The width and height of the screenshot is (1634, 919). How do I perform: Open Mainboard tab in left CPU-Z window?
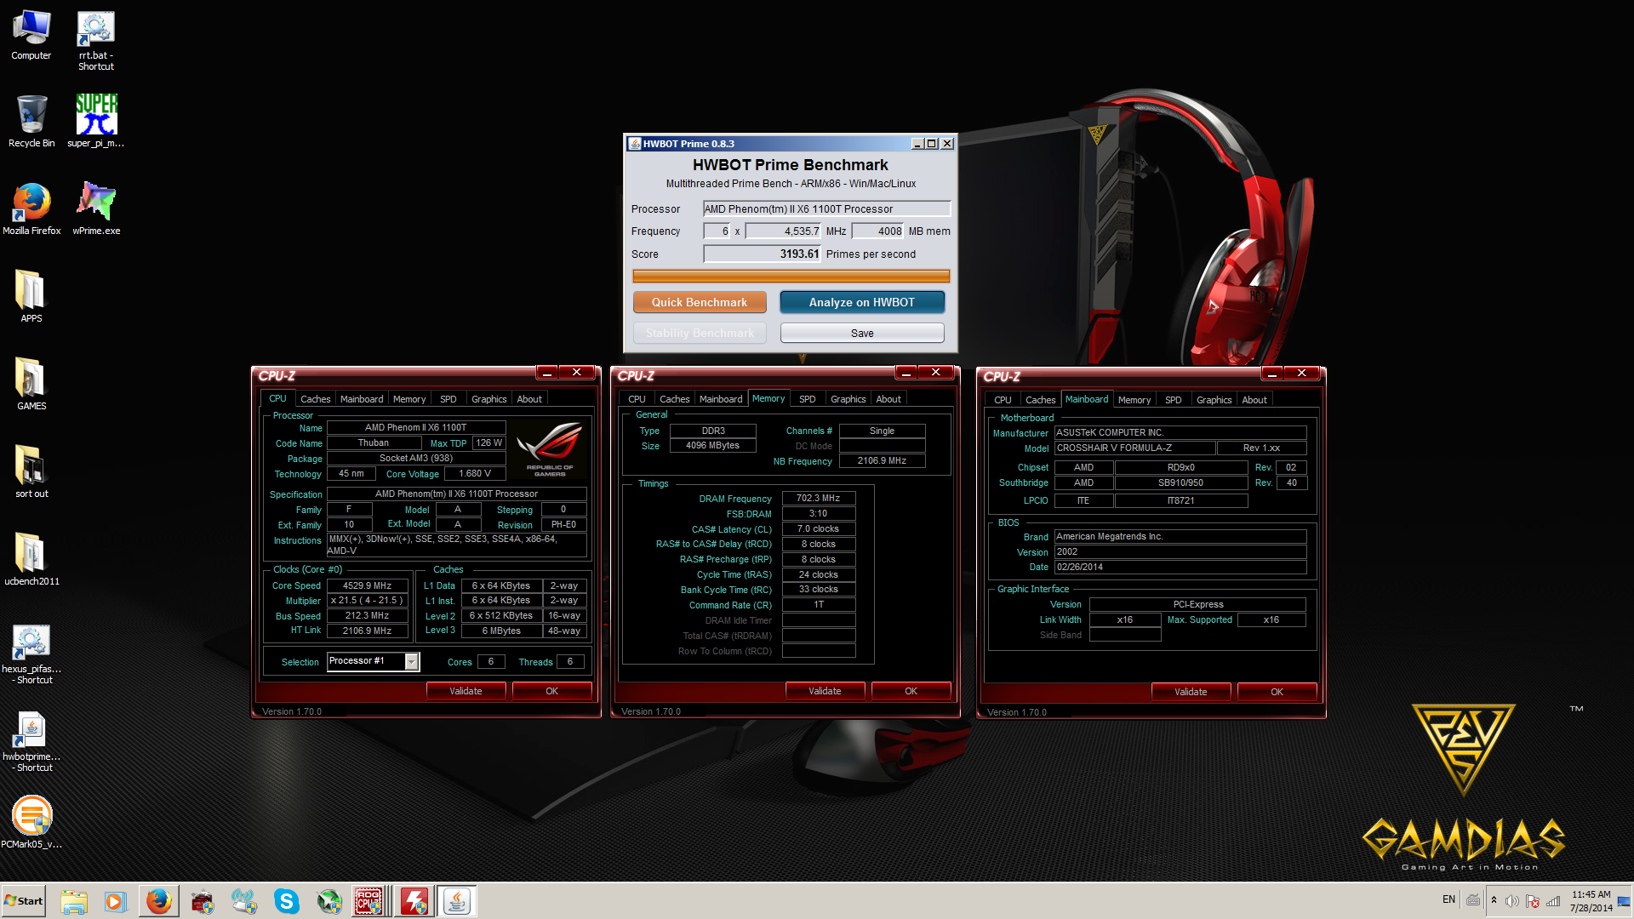[362, 399]
